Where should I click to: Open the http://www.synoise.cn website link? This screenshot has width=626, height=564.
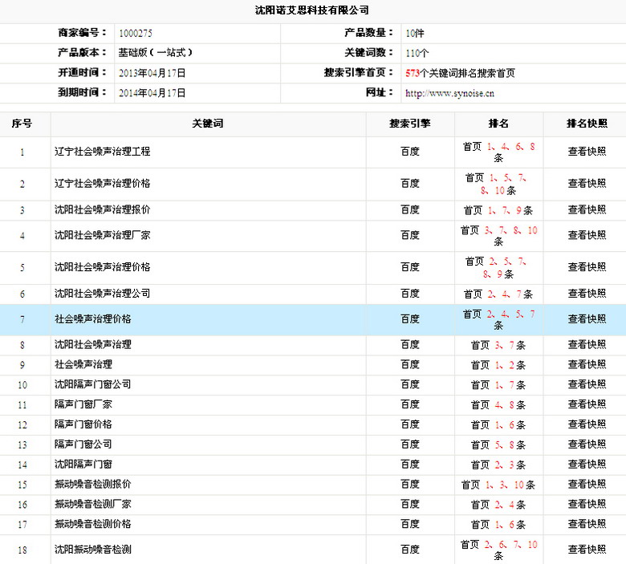tap(449, 93)
